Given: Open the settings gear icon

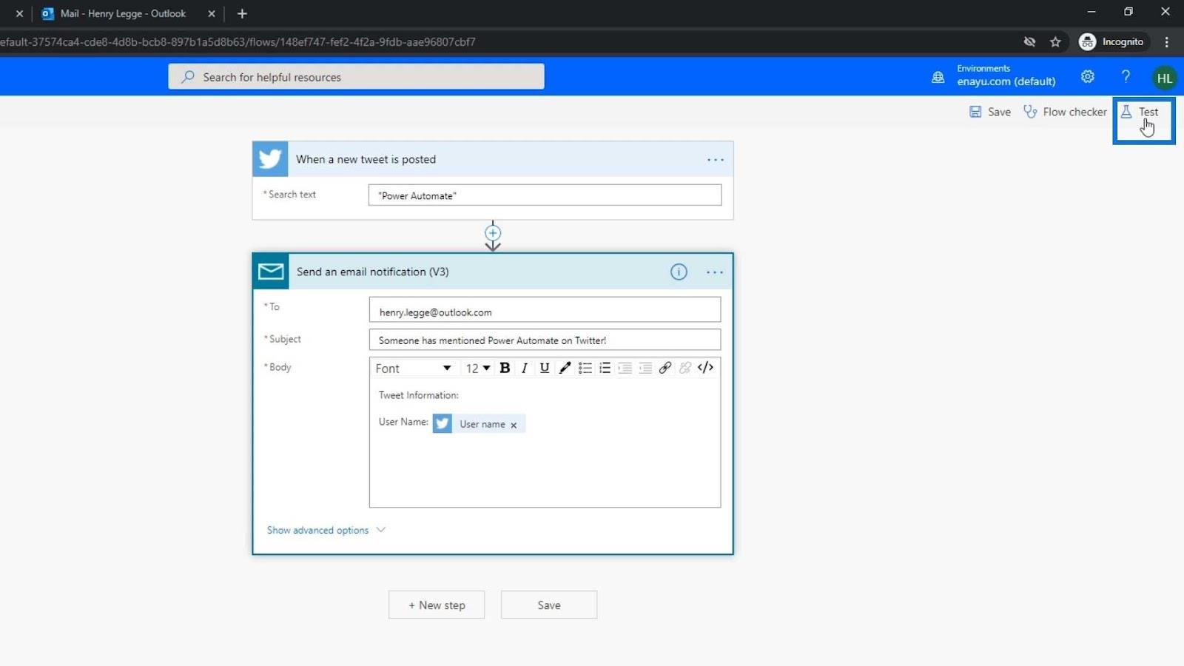Looking at the screenshot, I should point(1087,76).
